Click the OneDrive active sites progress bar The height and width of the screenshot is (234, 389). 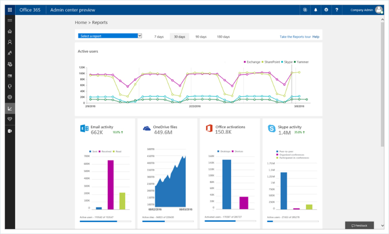pos(168,221)
